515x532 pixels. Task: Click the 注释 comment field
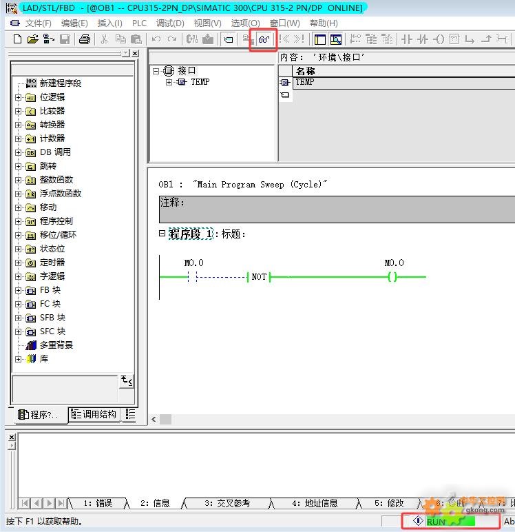click(337, 209)
